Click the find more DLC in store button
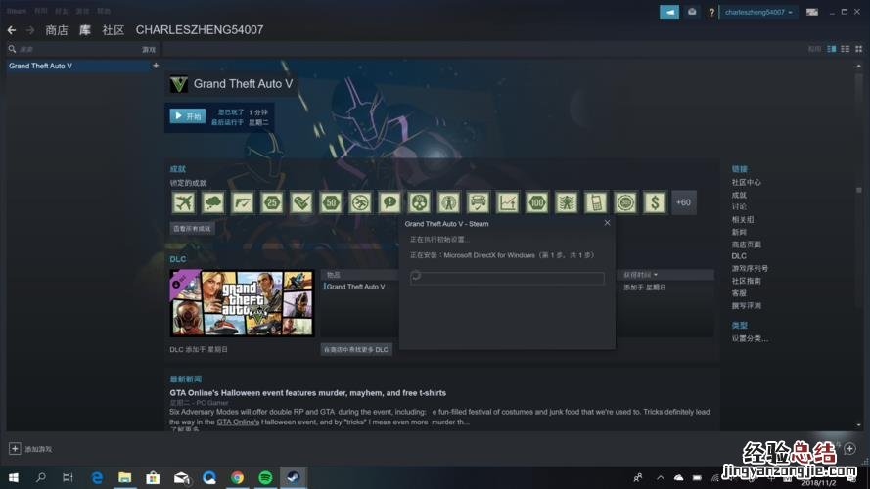The height and width of the screenshot is (489, 870). click(x=356, y=350)
